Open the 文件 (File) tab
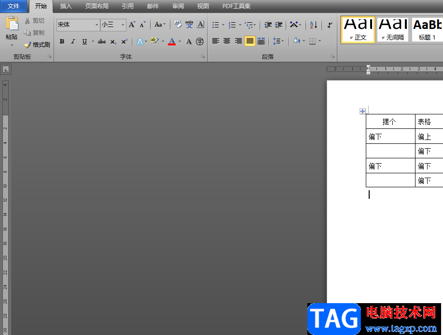 [14, 6]
